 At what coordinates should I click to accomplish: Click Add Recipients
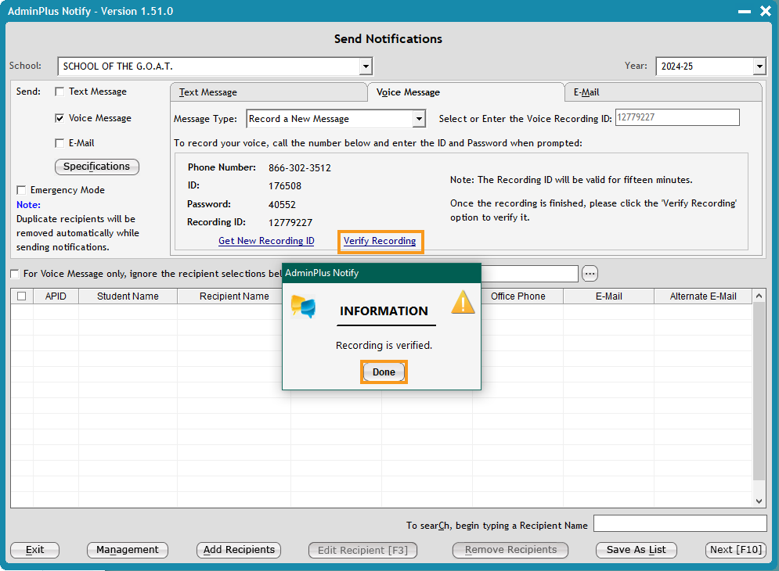[x=239, y=550]
